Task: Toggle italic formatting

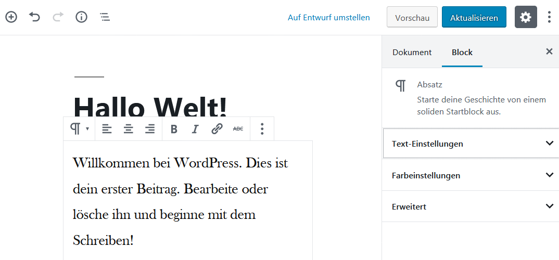Action: (x=195, y=128)
